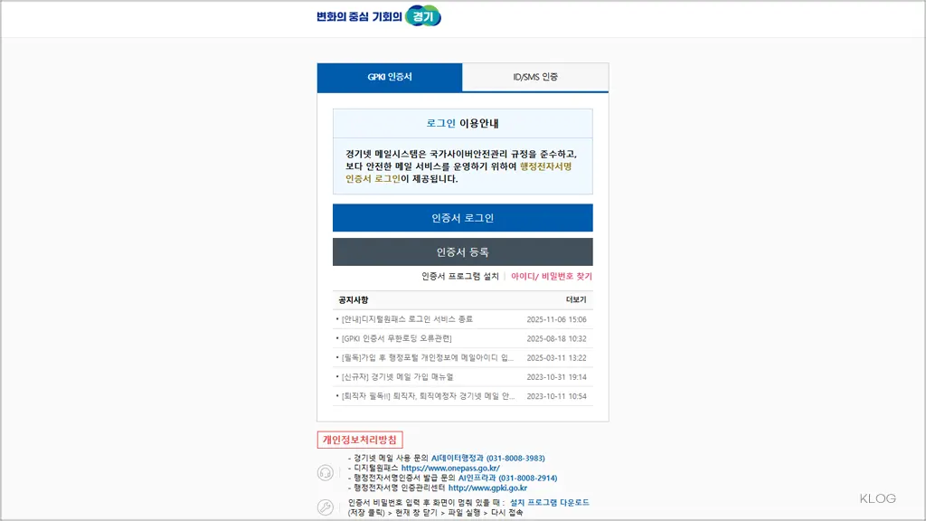Screen dimensions: 926x521
Task: Click the 인증서 로그인 button
Action: (464, 217)
